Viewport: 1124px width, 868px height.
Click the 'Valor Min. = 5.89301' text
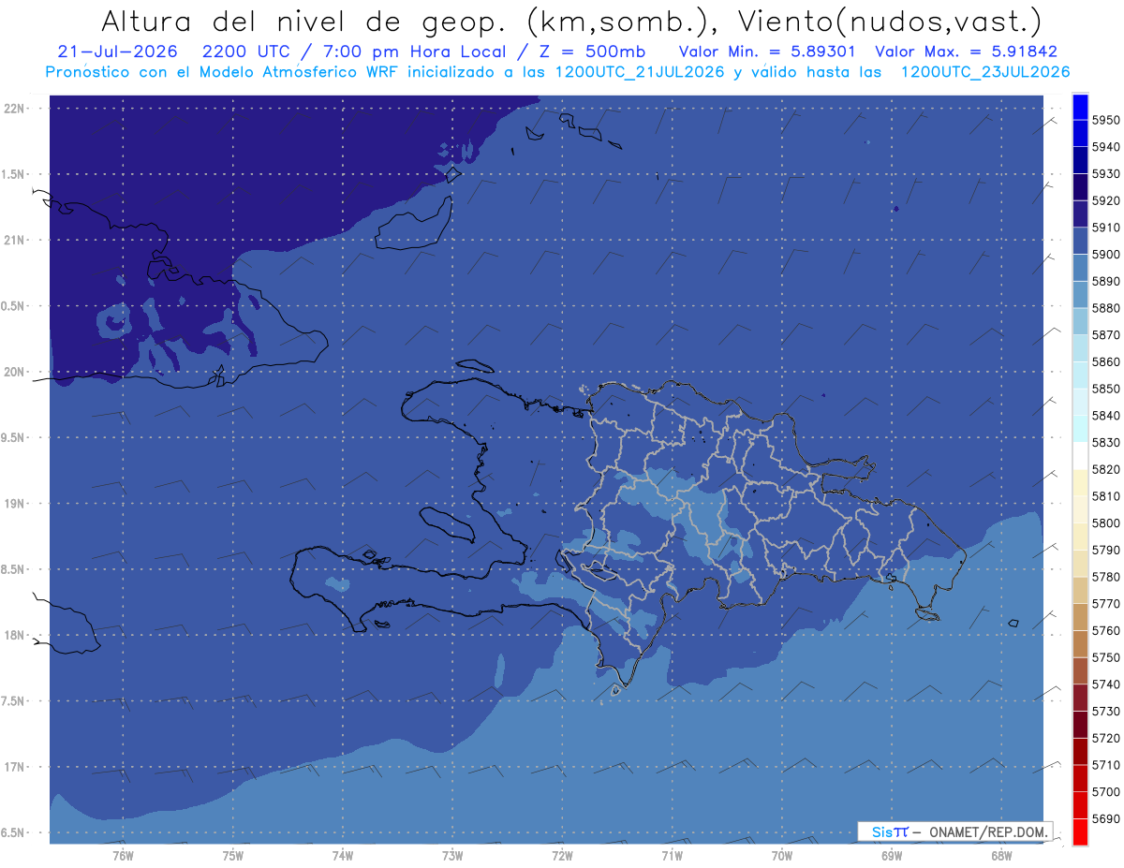766,51
